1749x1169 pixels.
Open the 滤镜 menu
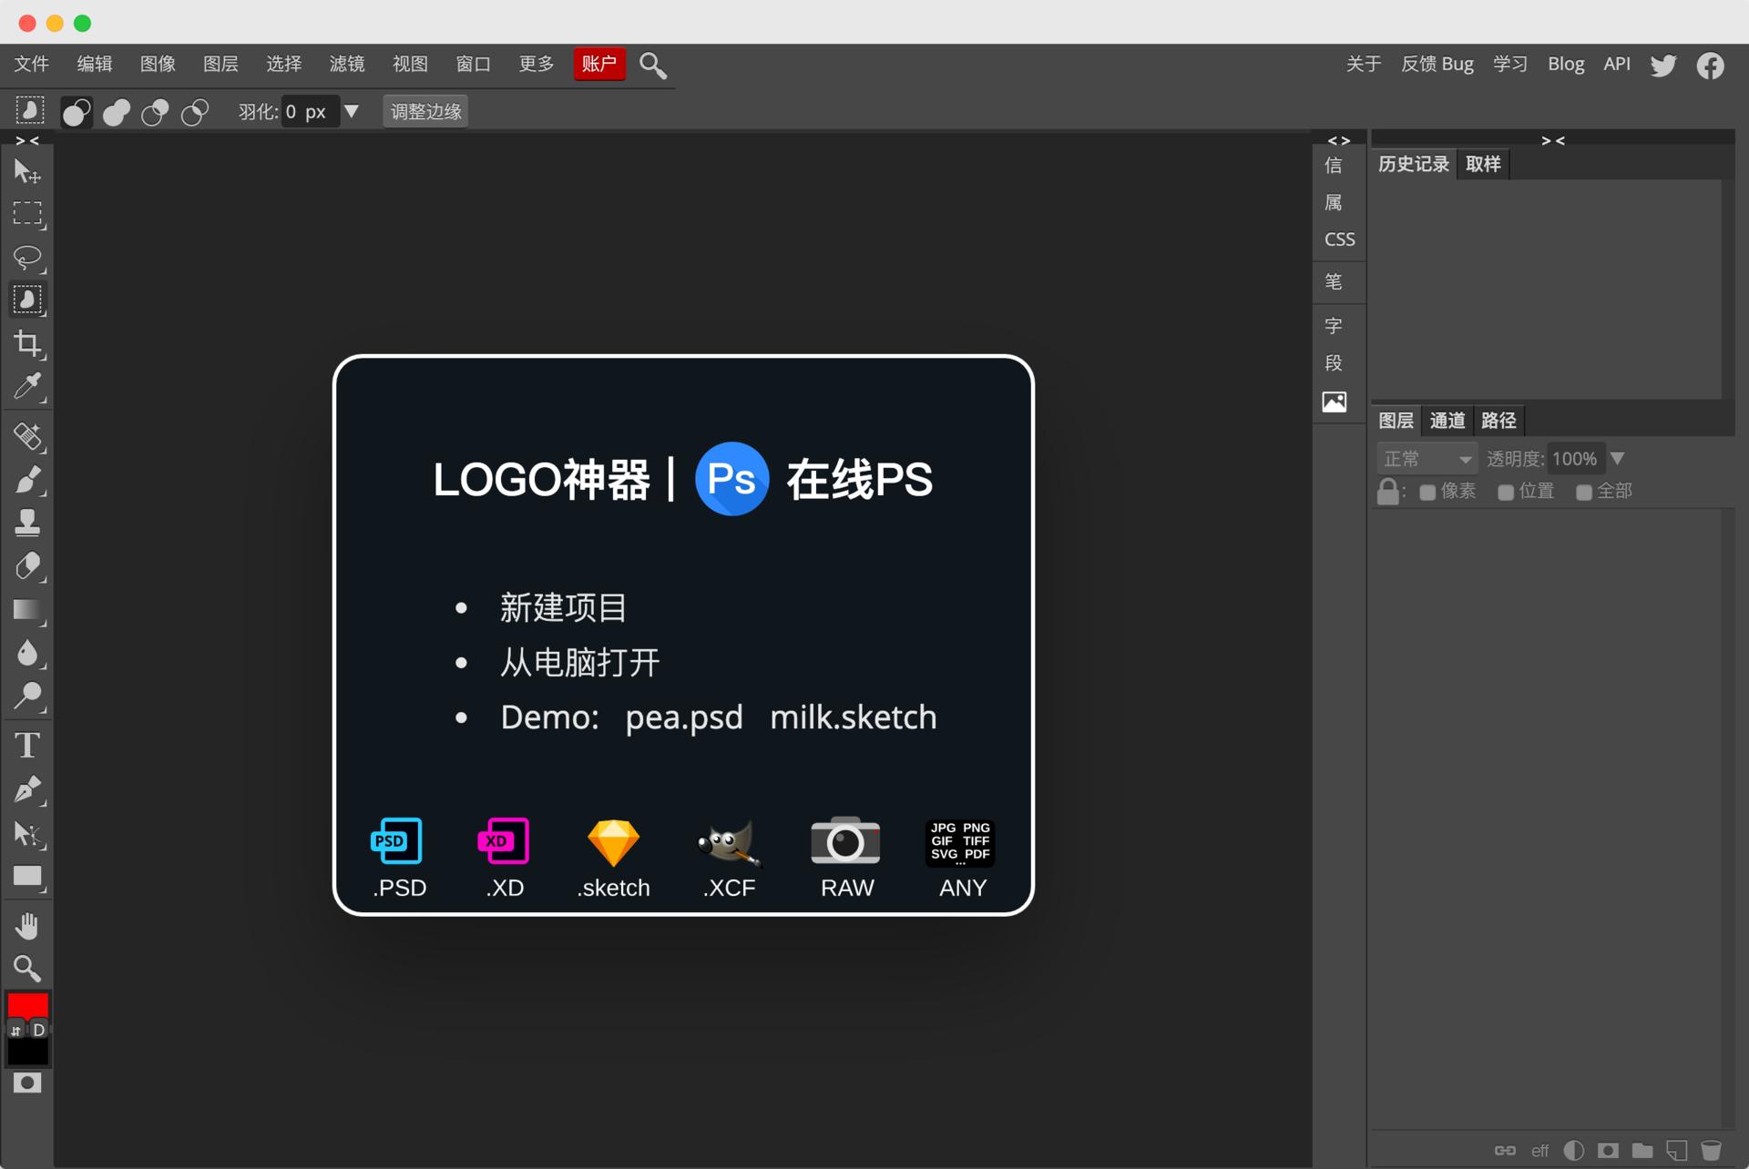click(x=346, y=64)
